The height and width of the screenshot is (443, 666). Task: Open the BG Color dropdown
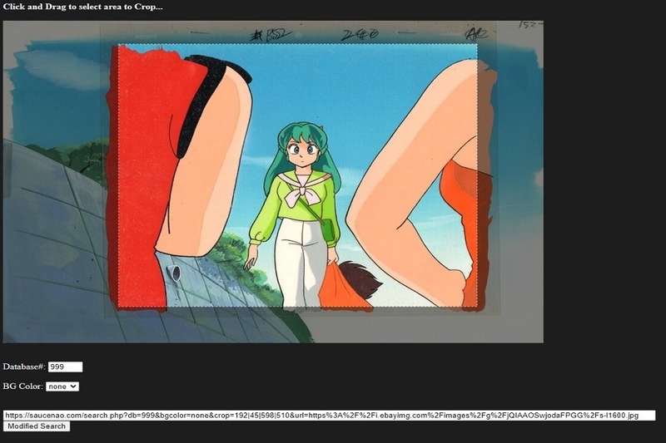(x=62, y=386)
